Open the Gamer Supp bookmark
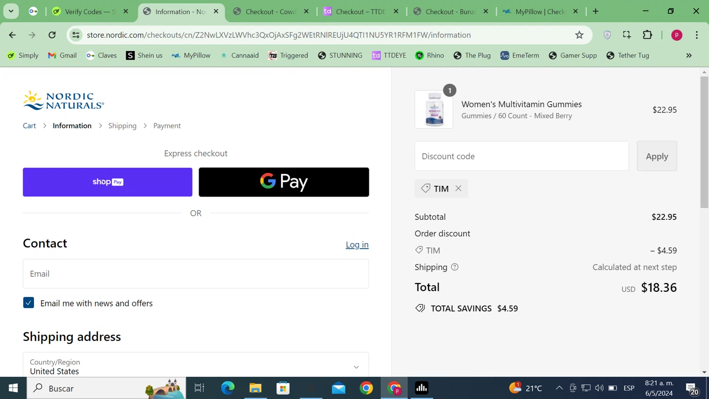This screenshot has width=709, height=399. pos(573,55)
